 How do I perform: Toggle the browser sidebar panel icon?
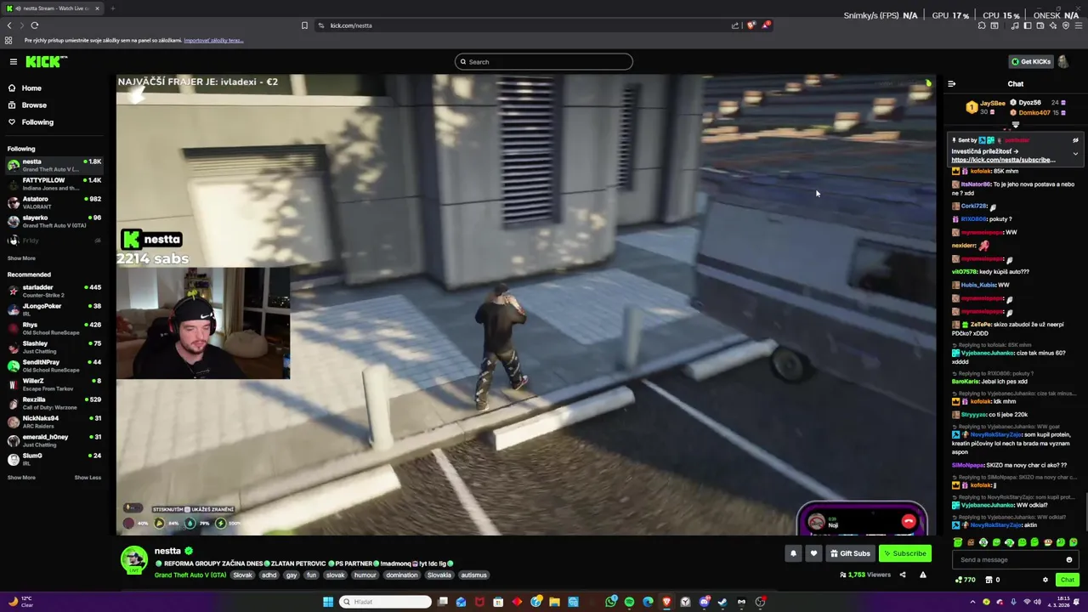[1028, 25]
